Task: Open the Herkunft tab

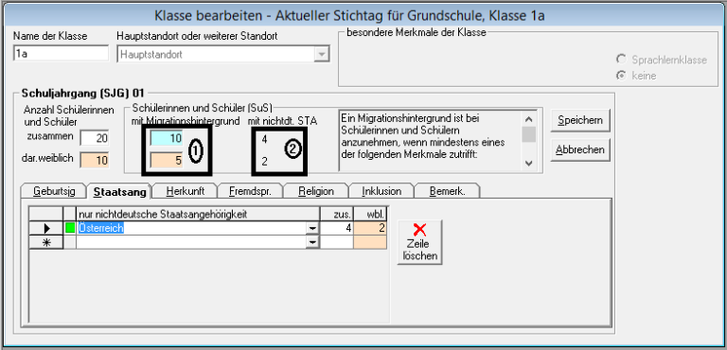Action: (x=186, y=191)
